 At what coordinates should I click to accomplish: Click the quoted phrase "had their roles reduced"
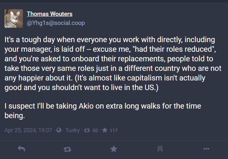180,50
